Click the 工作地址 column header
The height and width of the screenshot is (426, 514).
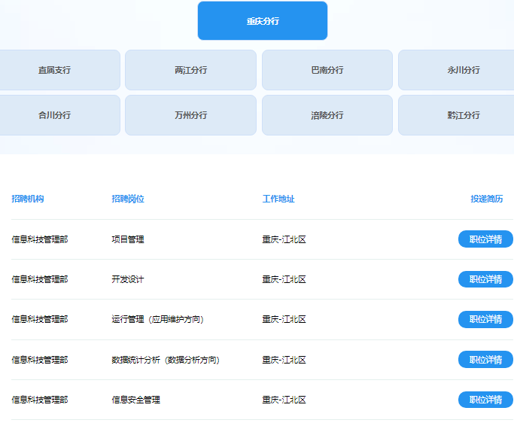click(278, 199)
